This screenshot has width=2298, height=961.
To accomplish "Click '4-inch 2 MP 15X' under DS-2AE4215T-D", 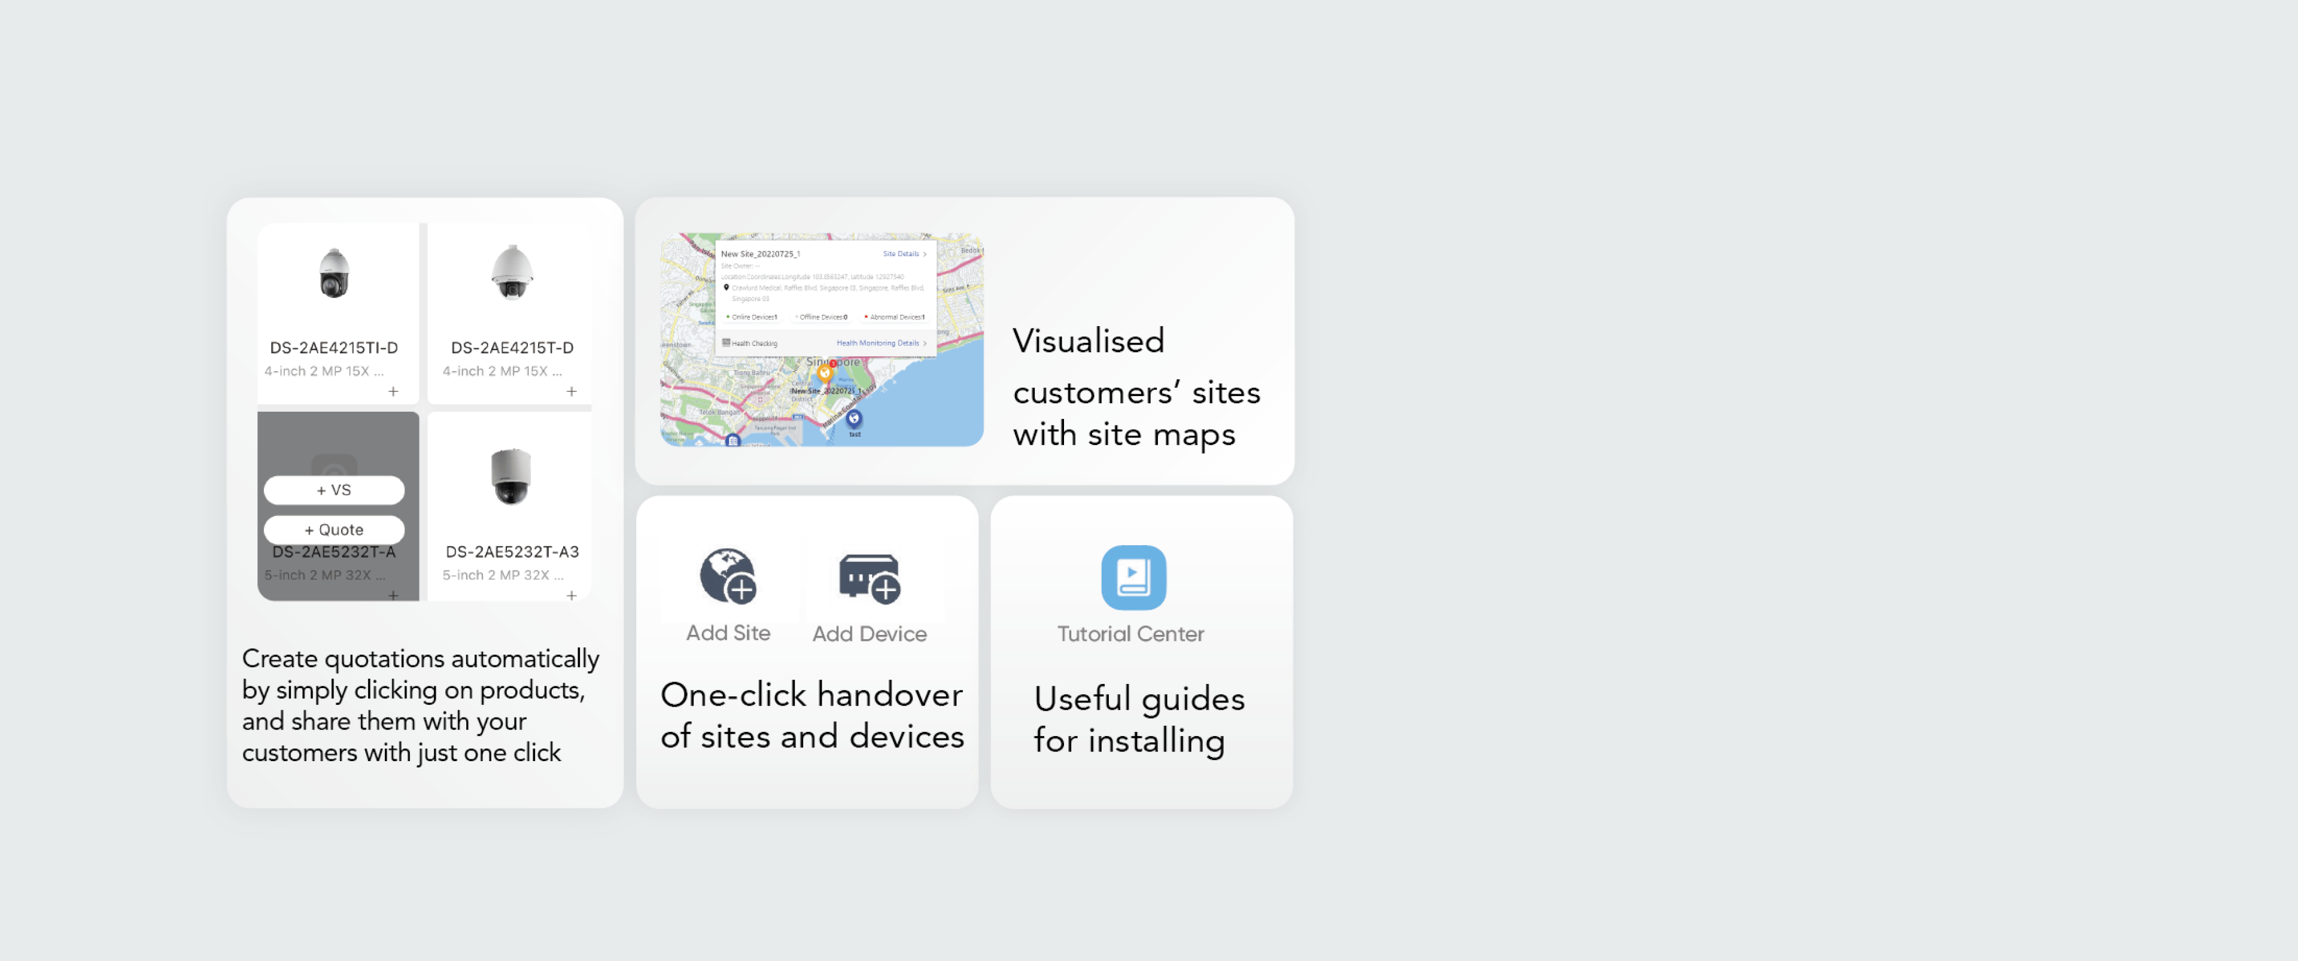I will (502, 371).
